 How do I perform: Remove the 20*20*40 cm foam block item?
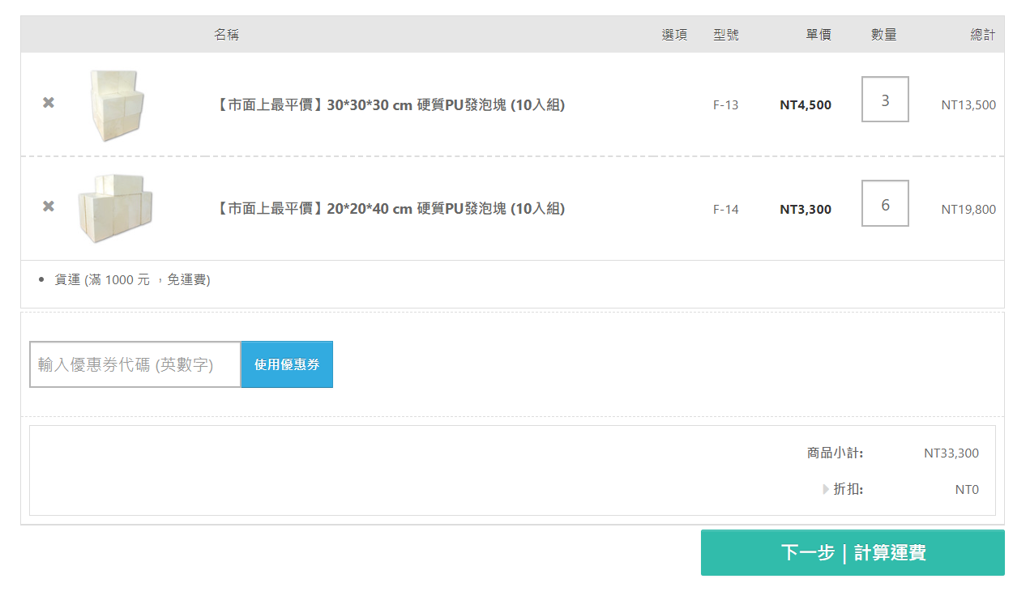[x=49, y=206]
